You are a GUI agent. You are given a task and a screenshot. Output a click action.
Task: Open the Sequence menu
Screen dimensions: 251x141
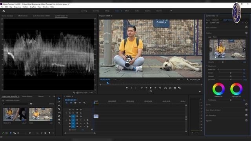click(17, 7)
